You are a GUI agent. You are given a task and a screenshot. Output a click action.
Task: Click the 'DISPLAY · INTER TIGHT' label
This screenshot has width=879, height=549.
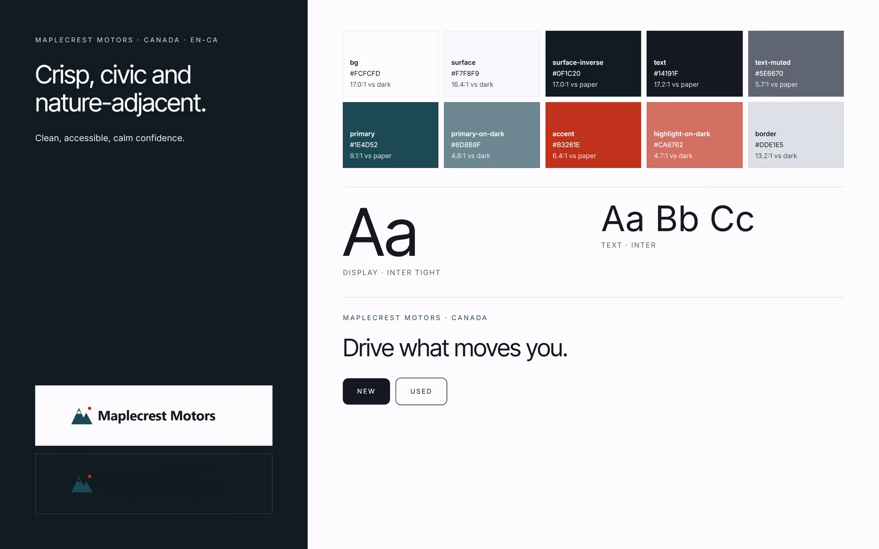pyautogui.click(x=391, y=273)
